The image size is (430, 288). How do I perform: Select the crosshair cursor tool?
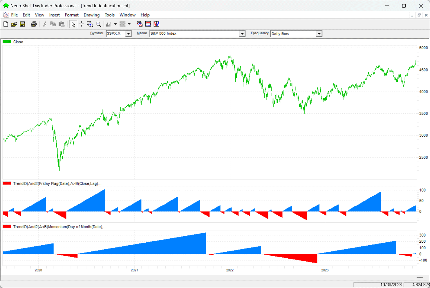pos(82,24)
